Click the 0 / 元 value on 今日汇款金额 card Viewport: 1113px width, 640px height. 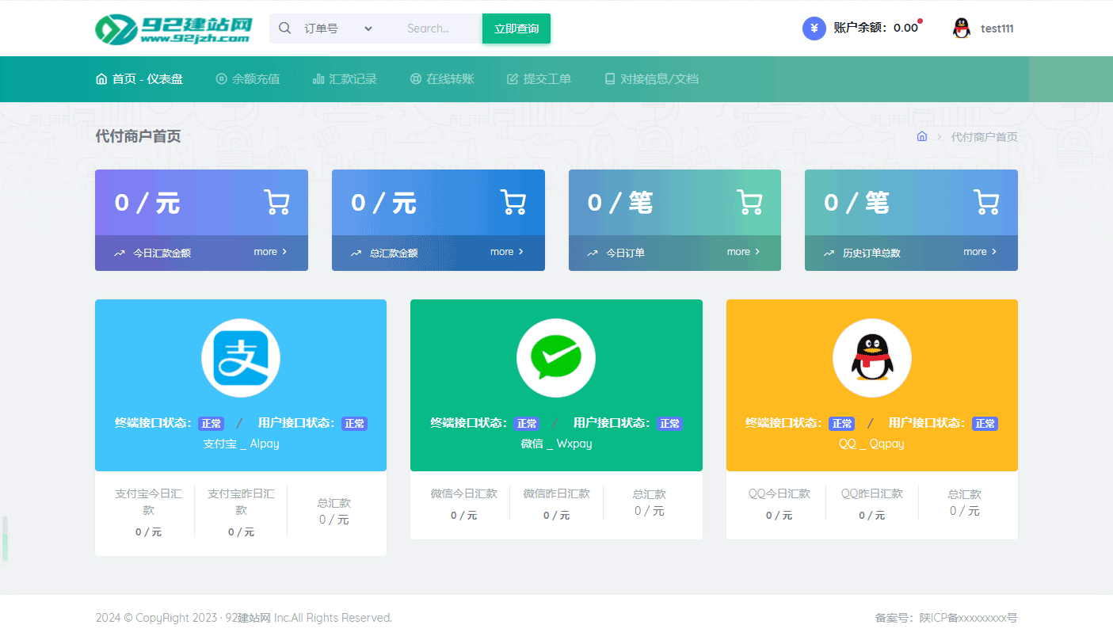(147, 203)
